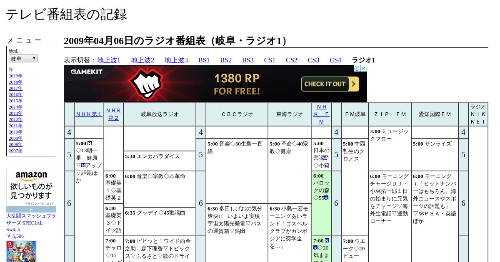Close the Gamekit banner ad with X

363,69
